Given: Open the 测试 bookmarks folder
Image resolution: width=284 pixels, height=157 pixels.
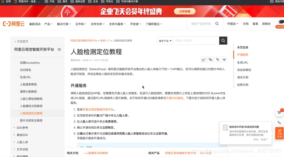Looking at the screenshot, I should click(62, 1).
